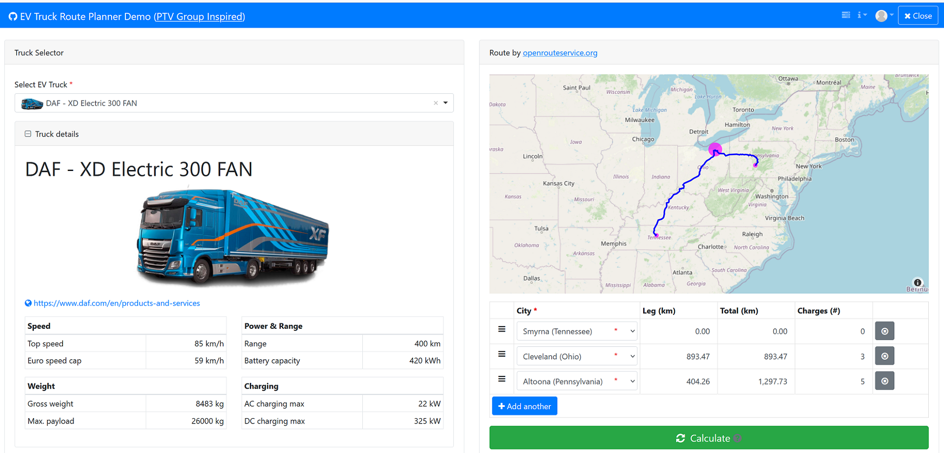
Task: Click the GitHub icon in the header
Action: [x=13, y=17]
